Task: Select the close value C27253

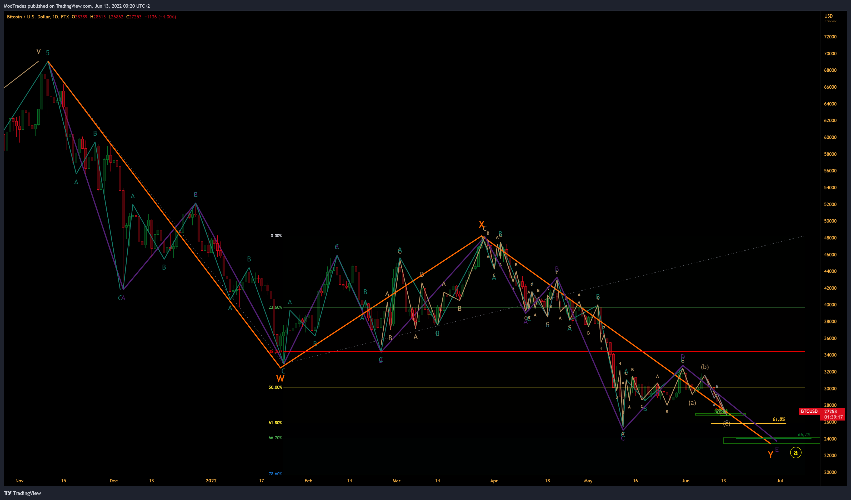Action: click(134, 17)
